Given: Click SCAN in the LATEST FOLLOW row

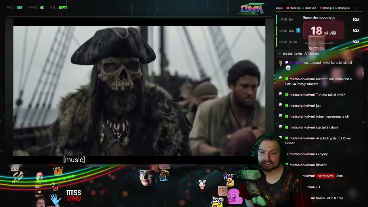Looking at the screenshot, I should pyautogui.click(x=356, y=42).
